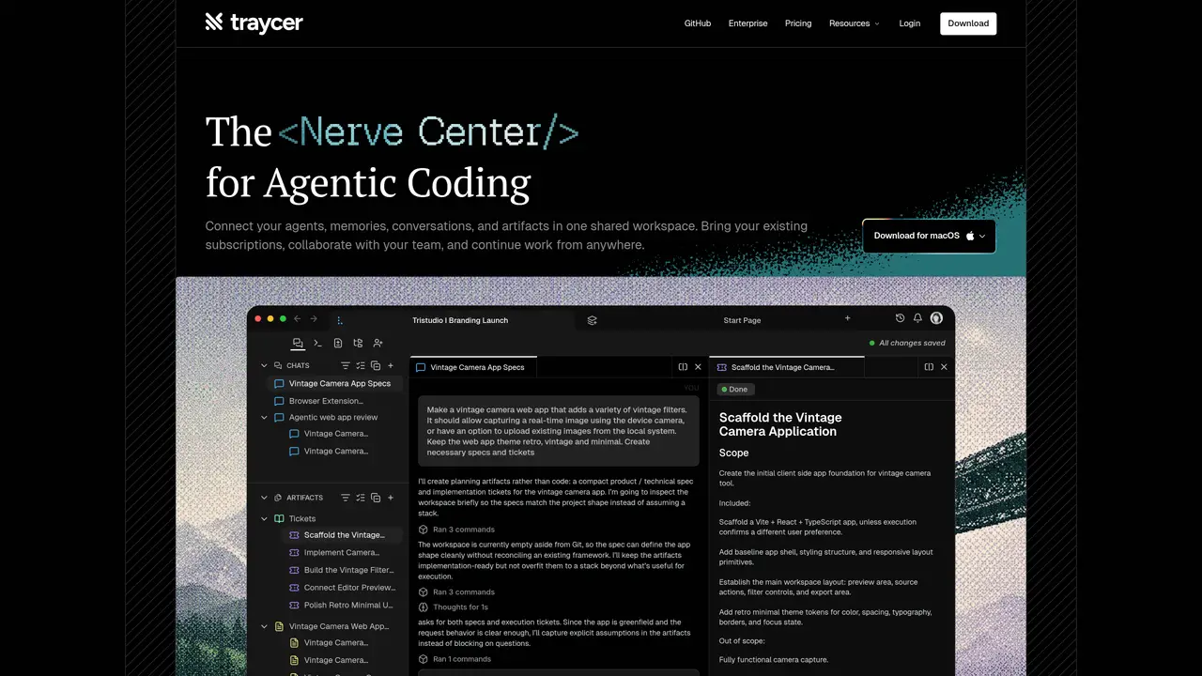Click the Download for macOS button
This screenshot has height=676, width=1202.
(x=929, y=236)
